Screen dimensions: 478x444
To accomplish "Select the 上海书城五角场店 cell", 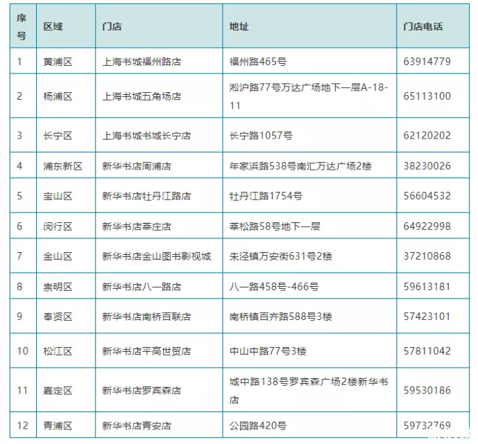I will (x=159, y=96).
